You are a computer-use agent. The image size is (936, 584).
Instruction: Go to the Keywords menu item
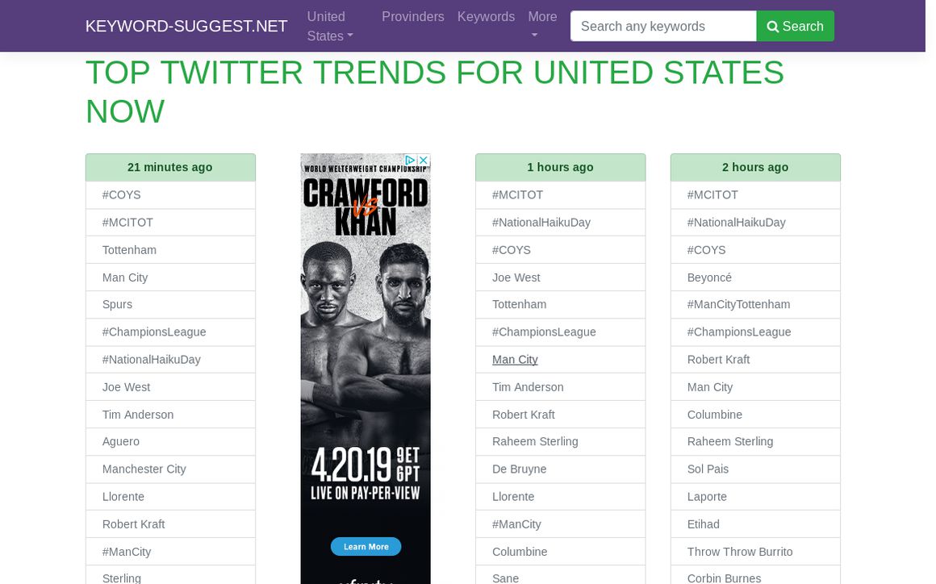pyautogui.click(x=486, y=17)
